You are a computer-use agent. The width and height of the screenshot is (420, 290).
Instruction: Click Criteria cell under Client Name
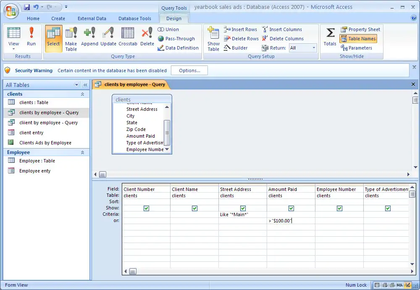coord(194,214)
